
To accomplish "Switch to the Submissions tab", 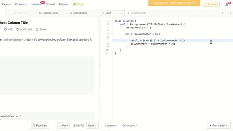I will point(78,13).
